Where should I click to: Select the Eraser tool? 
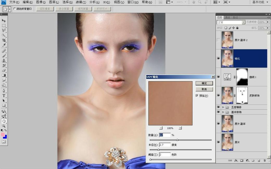tap(4, 70)
